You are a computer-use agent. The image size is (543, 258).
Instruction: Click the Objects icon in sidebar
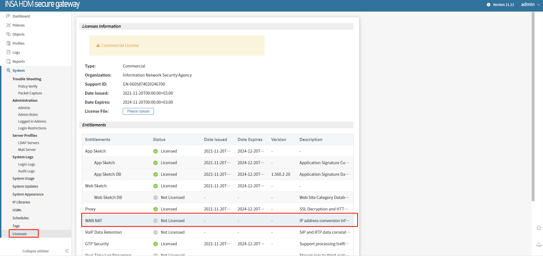point(8,34)
